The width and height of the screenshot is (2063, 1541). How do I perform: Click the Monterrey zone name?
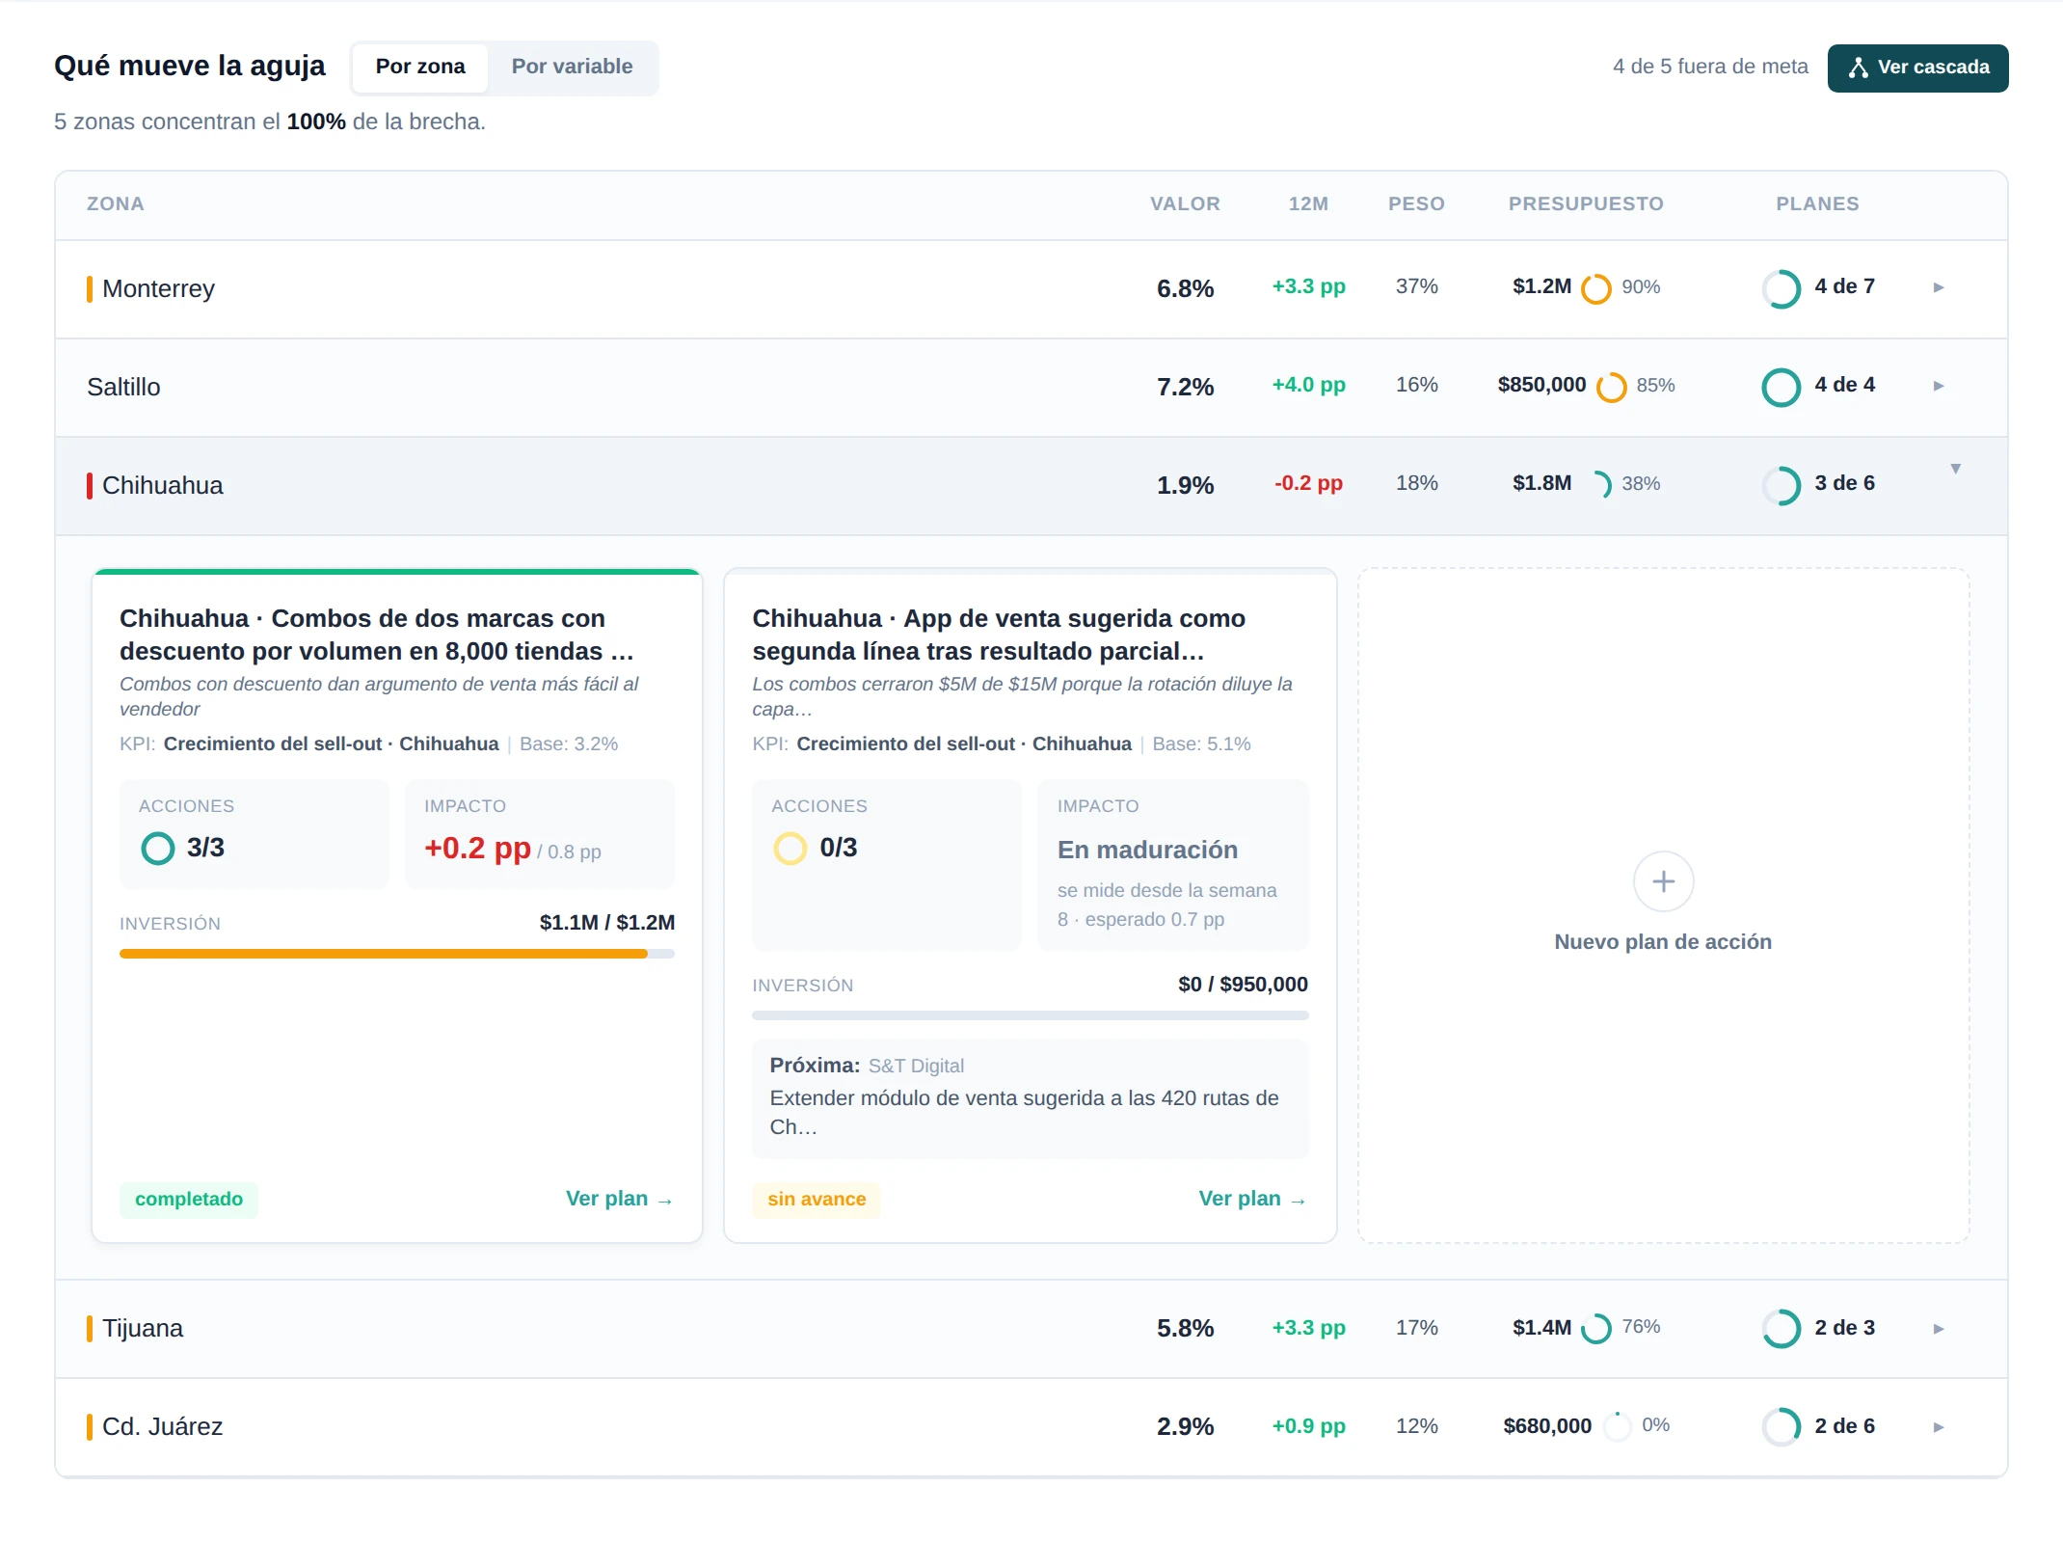click(x=158, y=288)
